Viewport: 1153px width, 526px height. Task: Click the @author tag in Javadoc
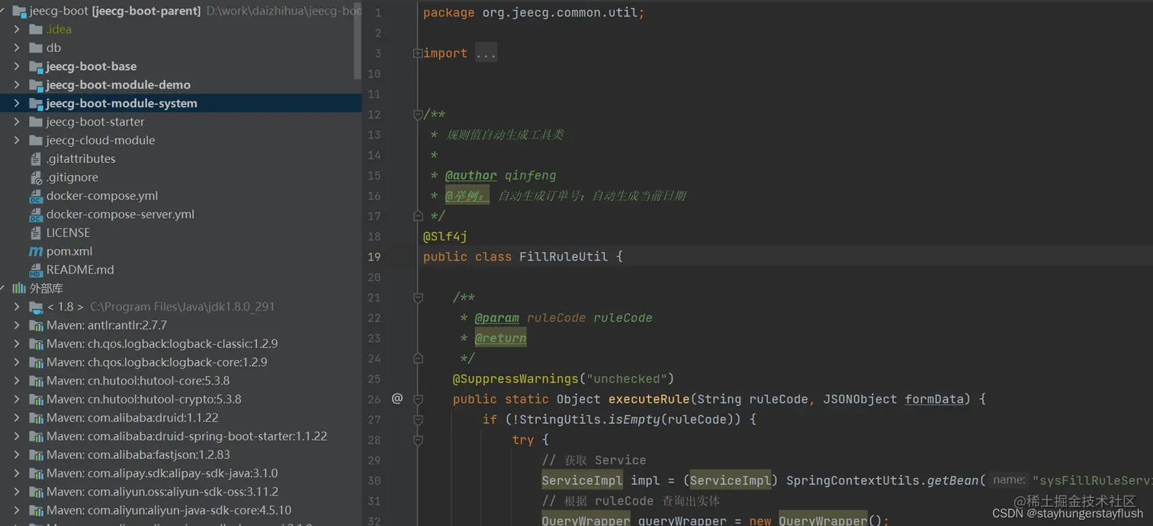tap(471, 176)
